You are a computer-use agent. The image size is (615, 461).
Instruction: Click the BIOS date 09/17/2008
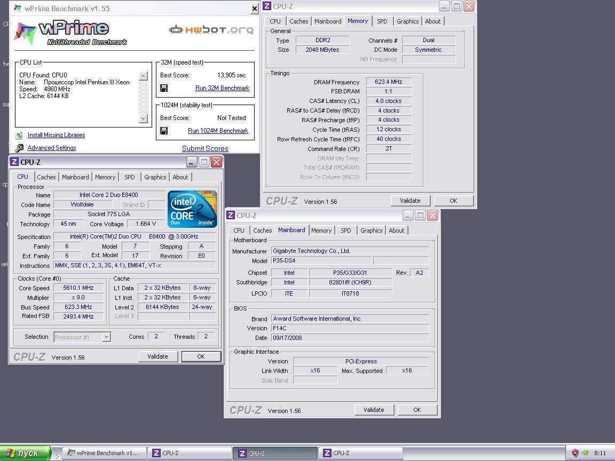click(x=350, y=338)
